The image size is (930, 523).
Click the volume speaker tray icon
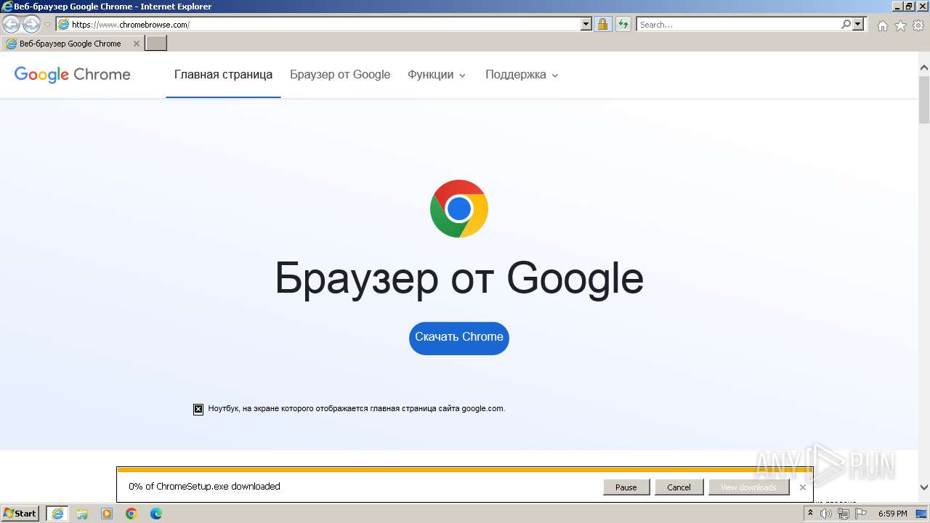(826, 514)
